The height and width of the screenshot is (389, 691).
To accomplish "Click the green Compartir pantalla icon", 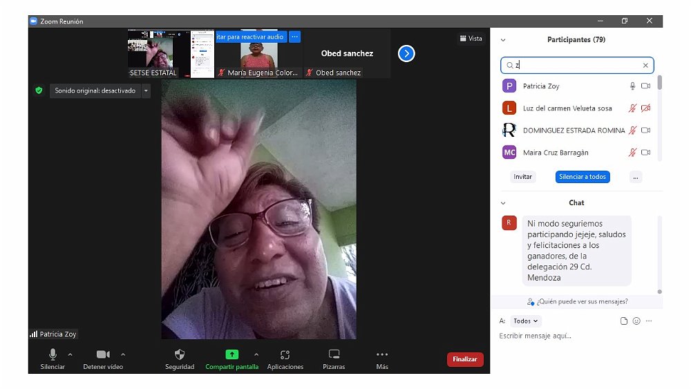I will click(x=231, y=354).
